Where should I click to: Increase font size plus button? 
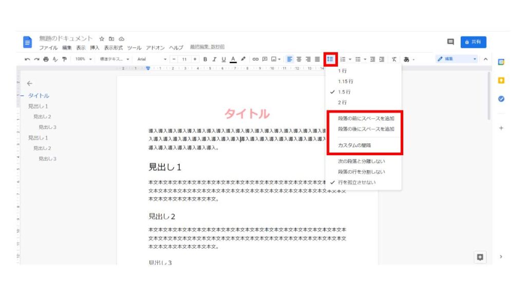click(x=195, y=60)
